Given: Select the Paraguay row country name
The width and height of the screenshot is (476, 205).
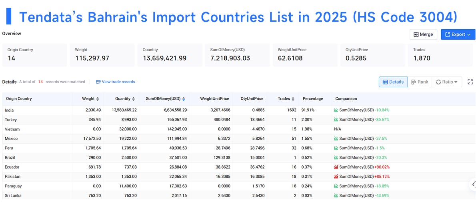Looking at the screenshot, I should click(x=13, y=186).
